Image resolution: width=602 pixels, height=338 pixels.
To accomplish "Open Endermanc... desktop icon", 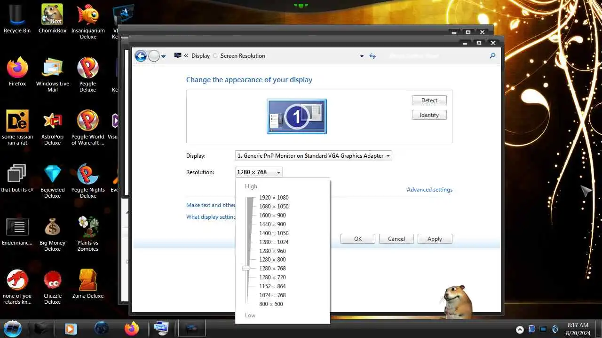I will click(x=17, y=231).
